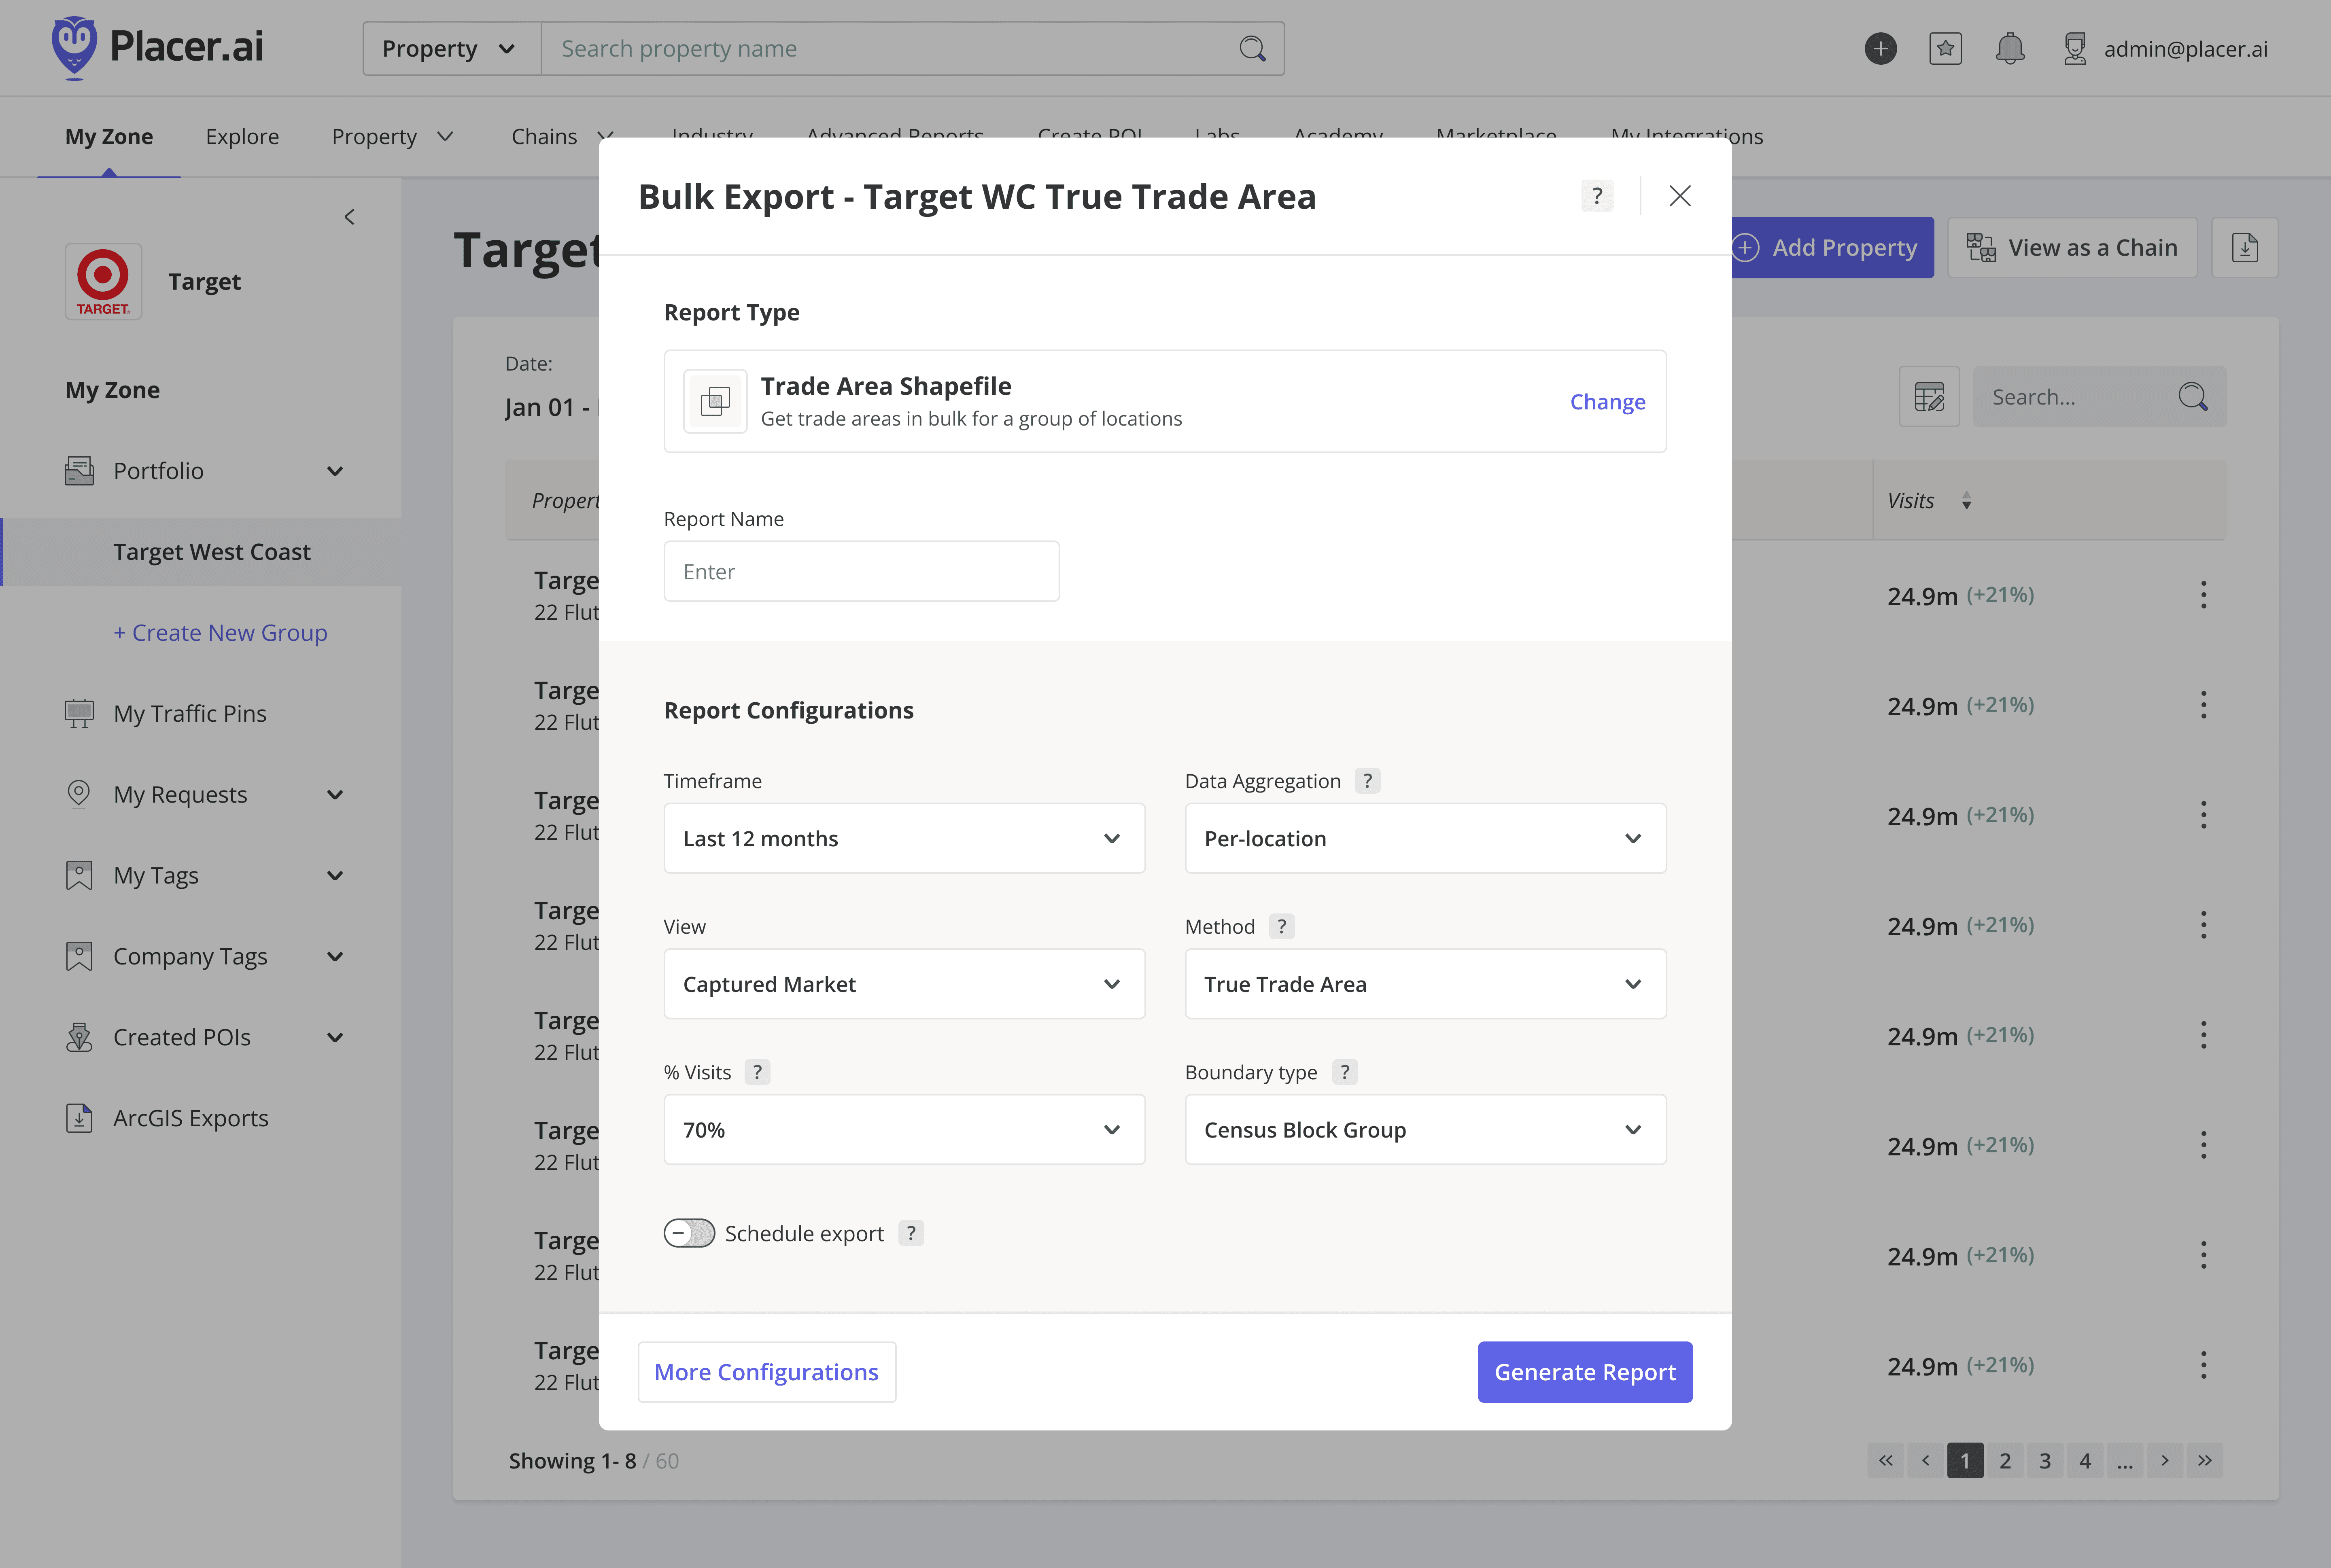Click the edit table columns icon
This screenshot has height=1568, width=2331.
(x=1928, y=397)
